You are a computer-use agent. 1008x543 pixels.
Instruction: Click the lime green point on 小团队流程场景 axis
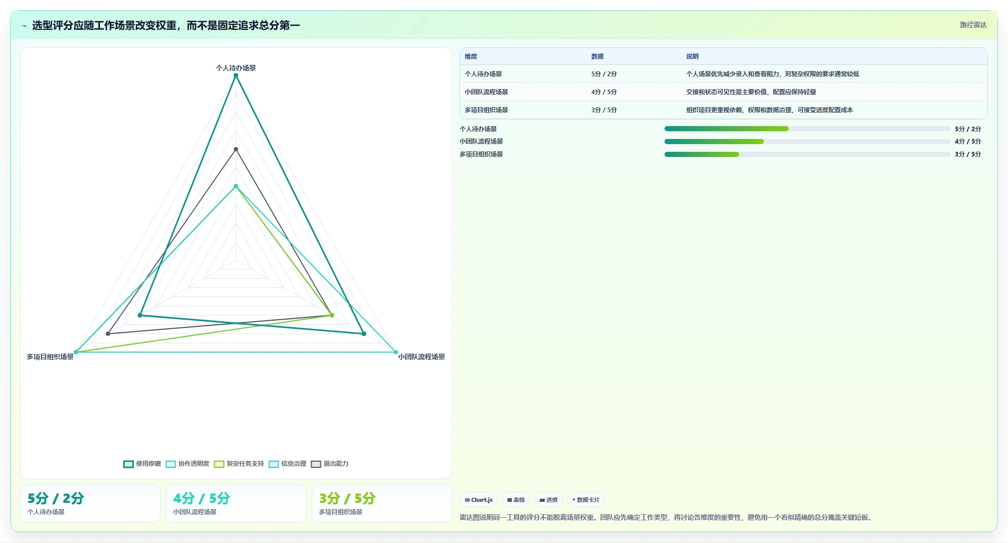point(332,316)
